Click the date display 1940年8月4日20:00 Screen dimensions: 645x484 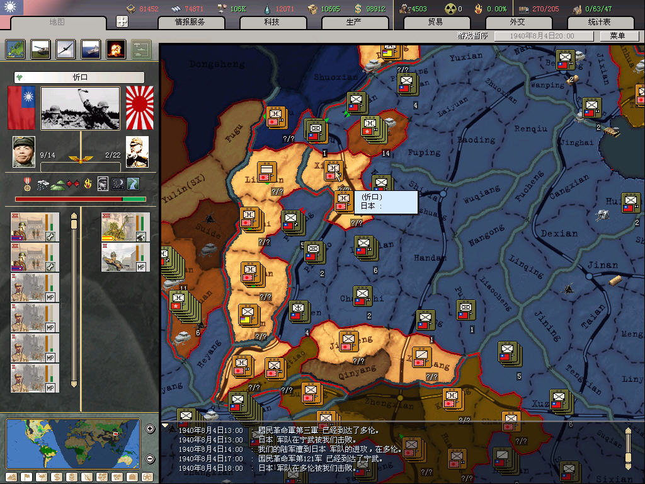click(x=544, y=36)
